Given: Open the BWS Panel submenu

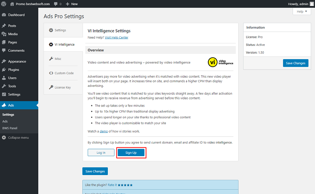Looking at the screenshot, I should (9, 128).
